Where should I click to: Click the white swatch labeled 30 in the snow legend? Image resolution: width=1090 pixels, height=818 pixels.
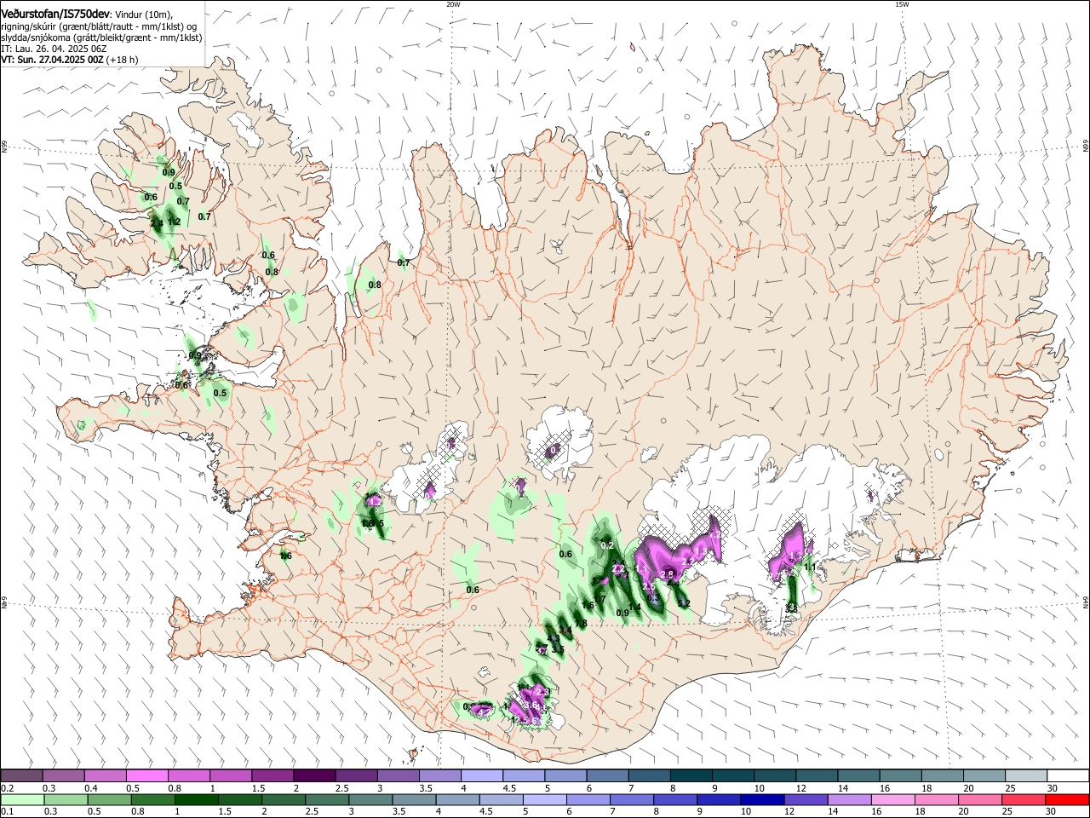1068,776
